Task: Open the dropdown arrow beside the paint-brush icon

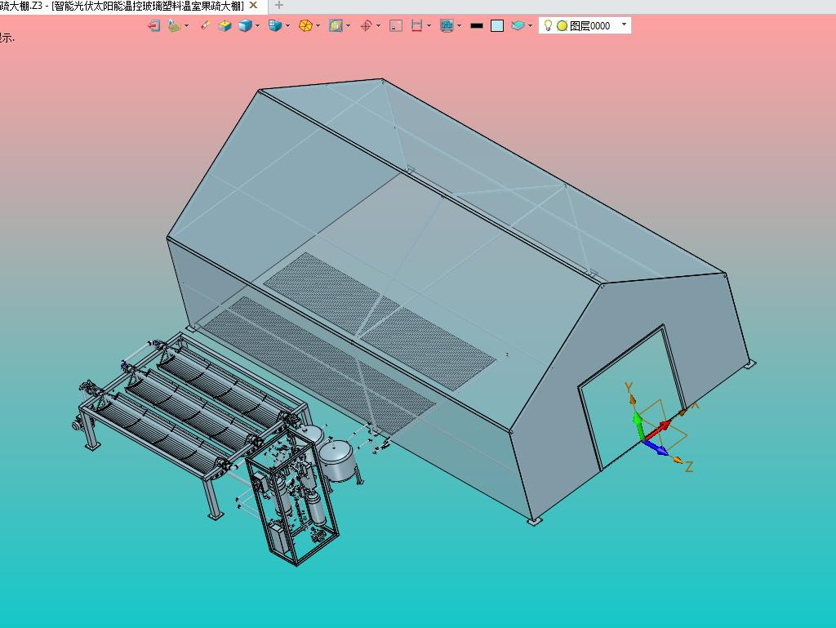Action: pyautogui.click(x=187, y=25)
